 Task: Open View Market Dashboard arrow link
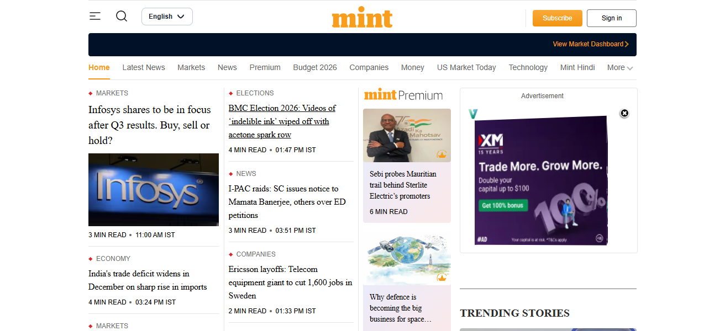590,44
